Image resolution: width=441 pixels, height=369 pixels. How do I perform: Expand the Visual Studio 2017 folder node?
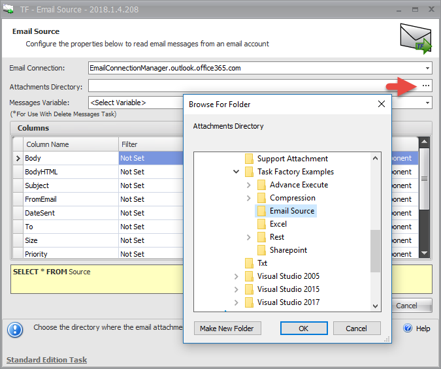[x=237, y=302]
